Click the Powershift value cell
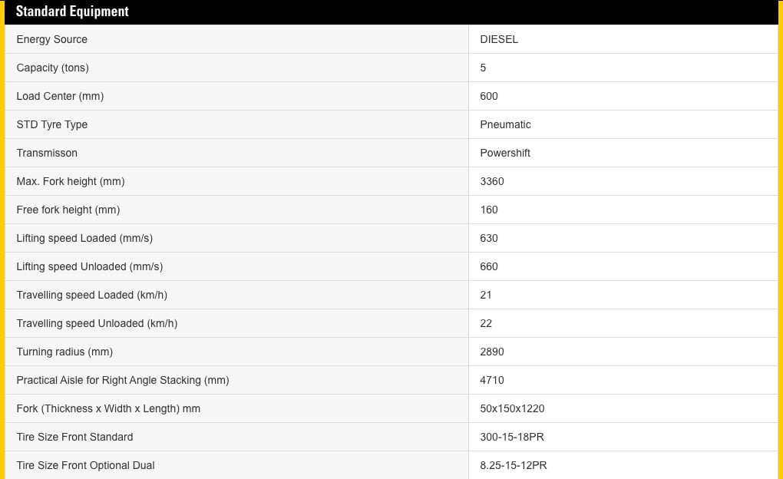 (505, 153)
